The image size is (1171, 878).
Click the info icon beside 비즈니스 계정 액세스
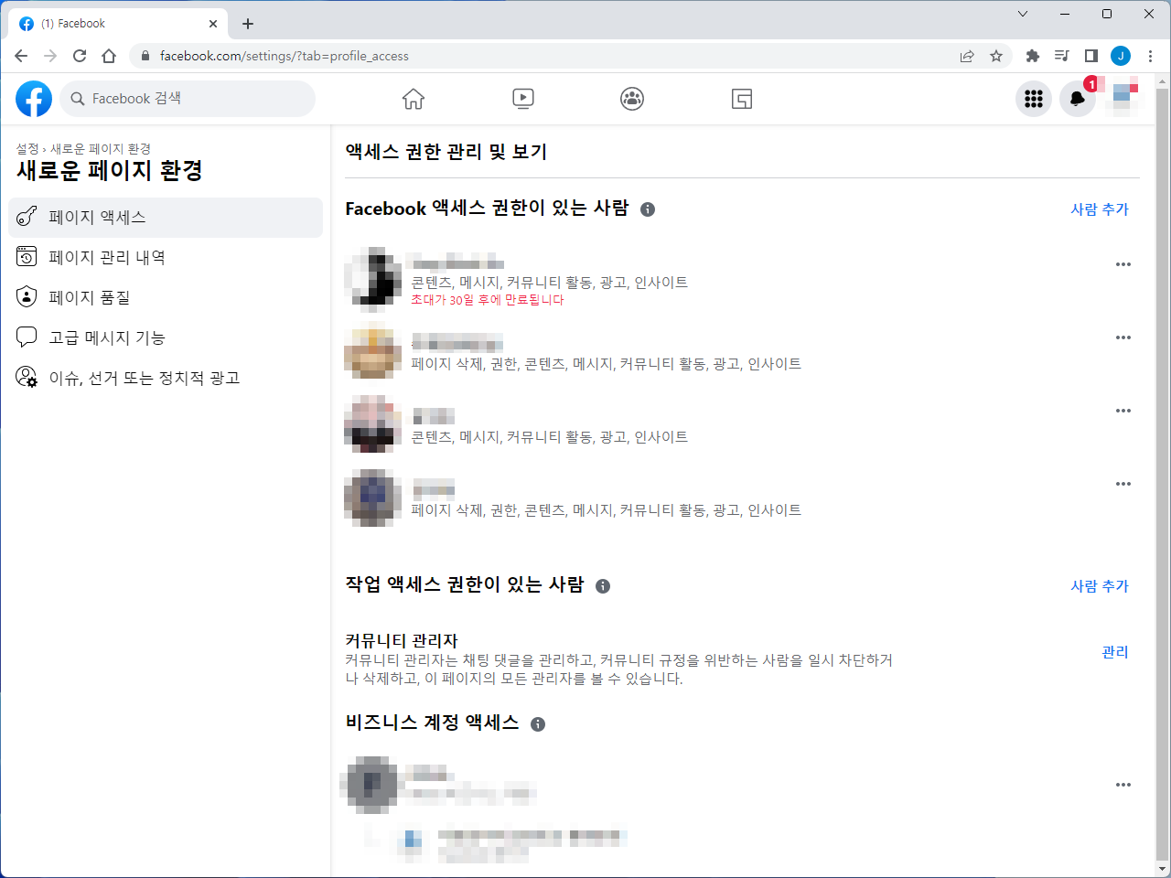538,724
